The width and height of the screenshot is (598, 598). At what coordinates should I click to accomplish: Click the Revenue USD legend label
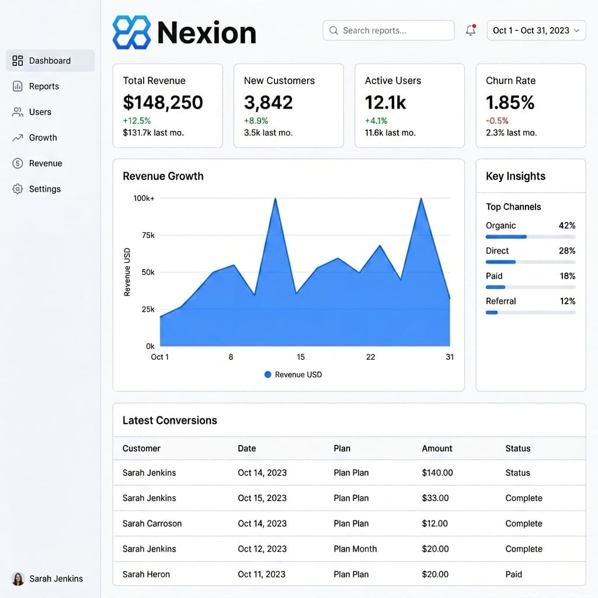298,374
